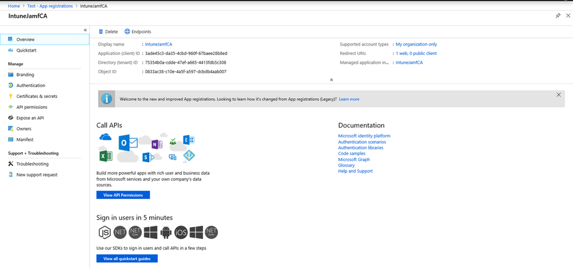This screenshot has height=268, width=573.
Task: Close the IntuneJamfCA blade
Action: coord(568,15)
